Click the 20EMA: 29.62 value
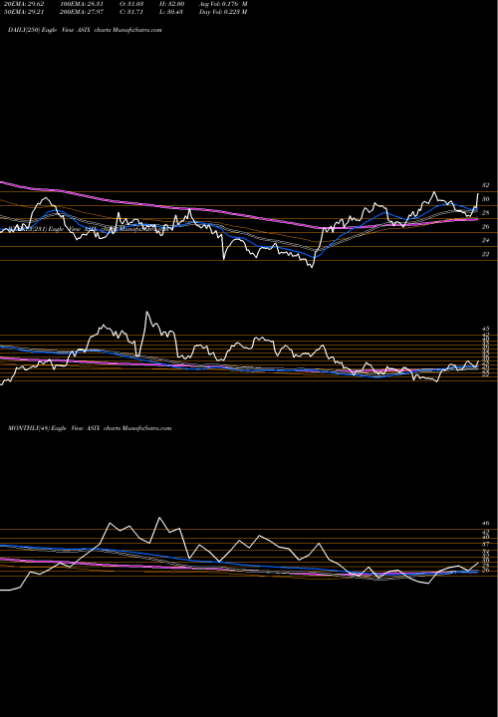This screenshot has width=498, height=717. point(24,4)
